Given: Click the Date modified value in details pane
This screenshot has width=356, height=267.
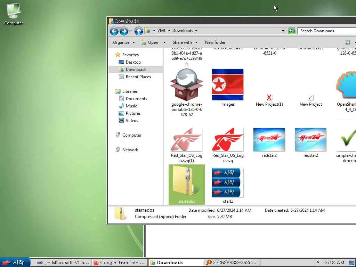Looking at the screenshot, I should coord(234,210).
